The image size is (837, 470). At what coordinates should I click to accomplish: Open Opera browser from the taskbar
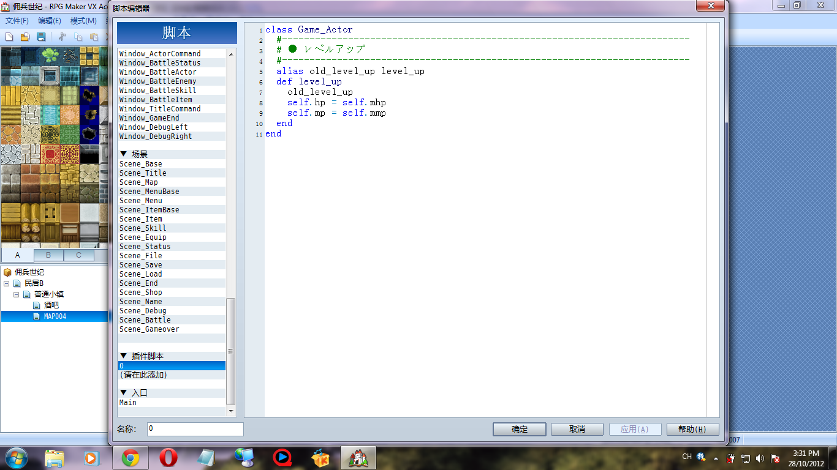(169, 458)
